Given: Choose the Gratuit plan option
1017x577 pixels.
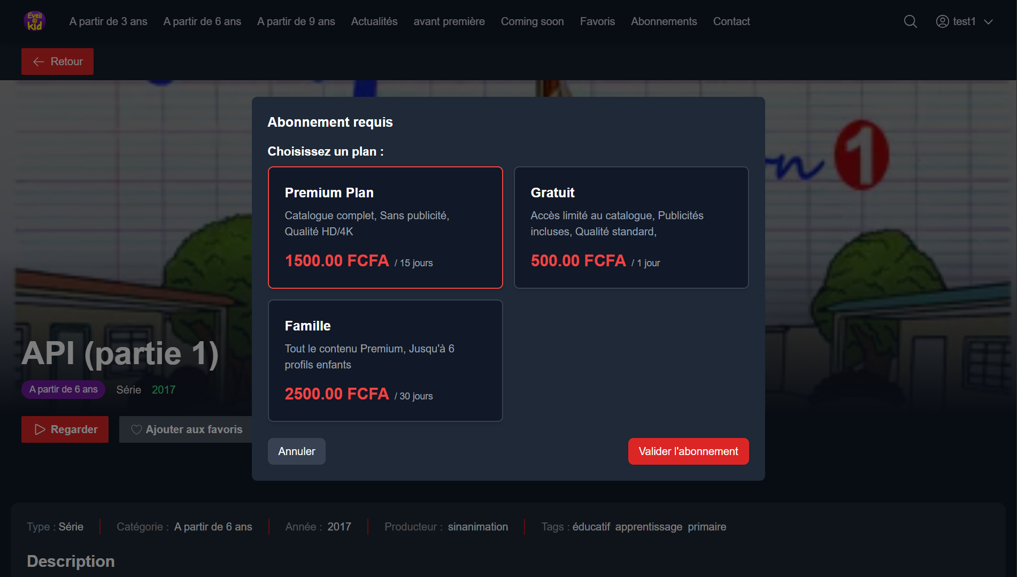Looking at the screenshot, I should tap(631, 227).
